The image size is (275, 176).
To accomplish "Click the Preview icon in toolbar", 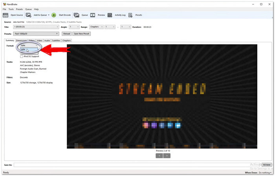I will click(93, 15).
